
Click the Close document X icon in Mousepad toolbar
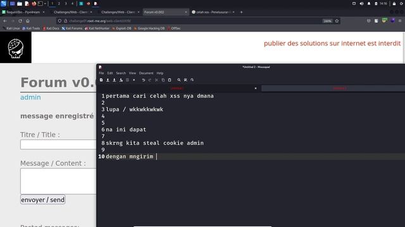click(134, 80)
